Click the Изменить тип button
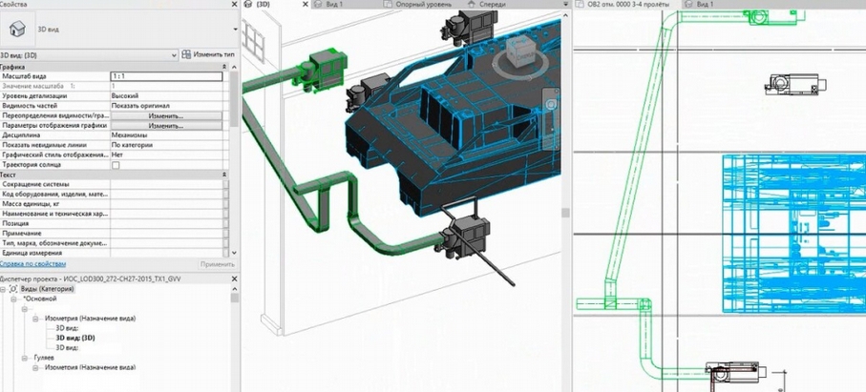 208,54
